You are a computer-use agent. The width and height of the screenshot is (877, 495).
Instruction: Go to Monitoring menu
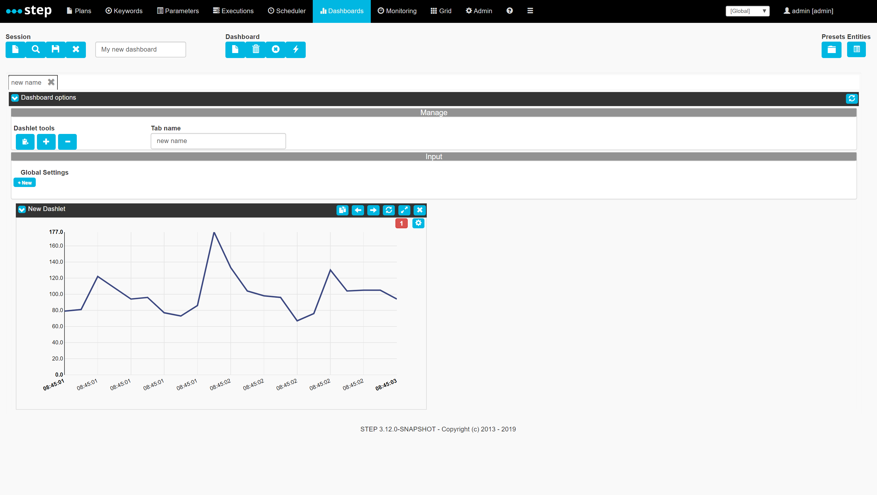tap(397, 11)
